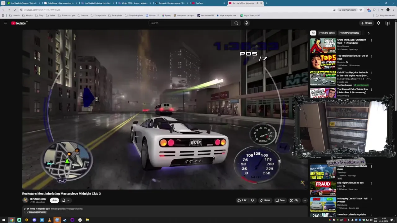Open the Filmy bookmarks folder
The image size is (397, 223).
[x=39, y=15]
